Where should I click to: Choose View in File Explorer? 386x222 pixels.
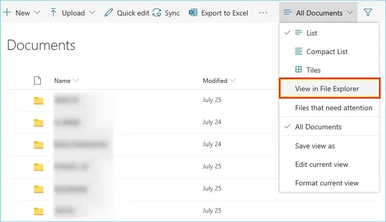pos(330,89)
